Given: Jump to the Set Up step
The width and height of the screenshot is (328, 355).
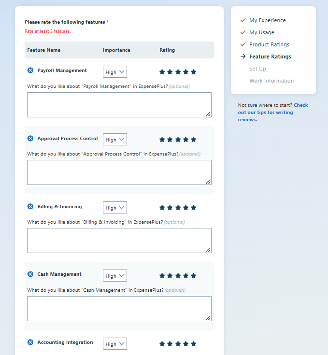Looking at the screenshot, I should click(x=257, y=69).
